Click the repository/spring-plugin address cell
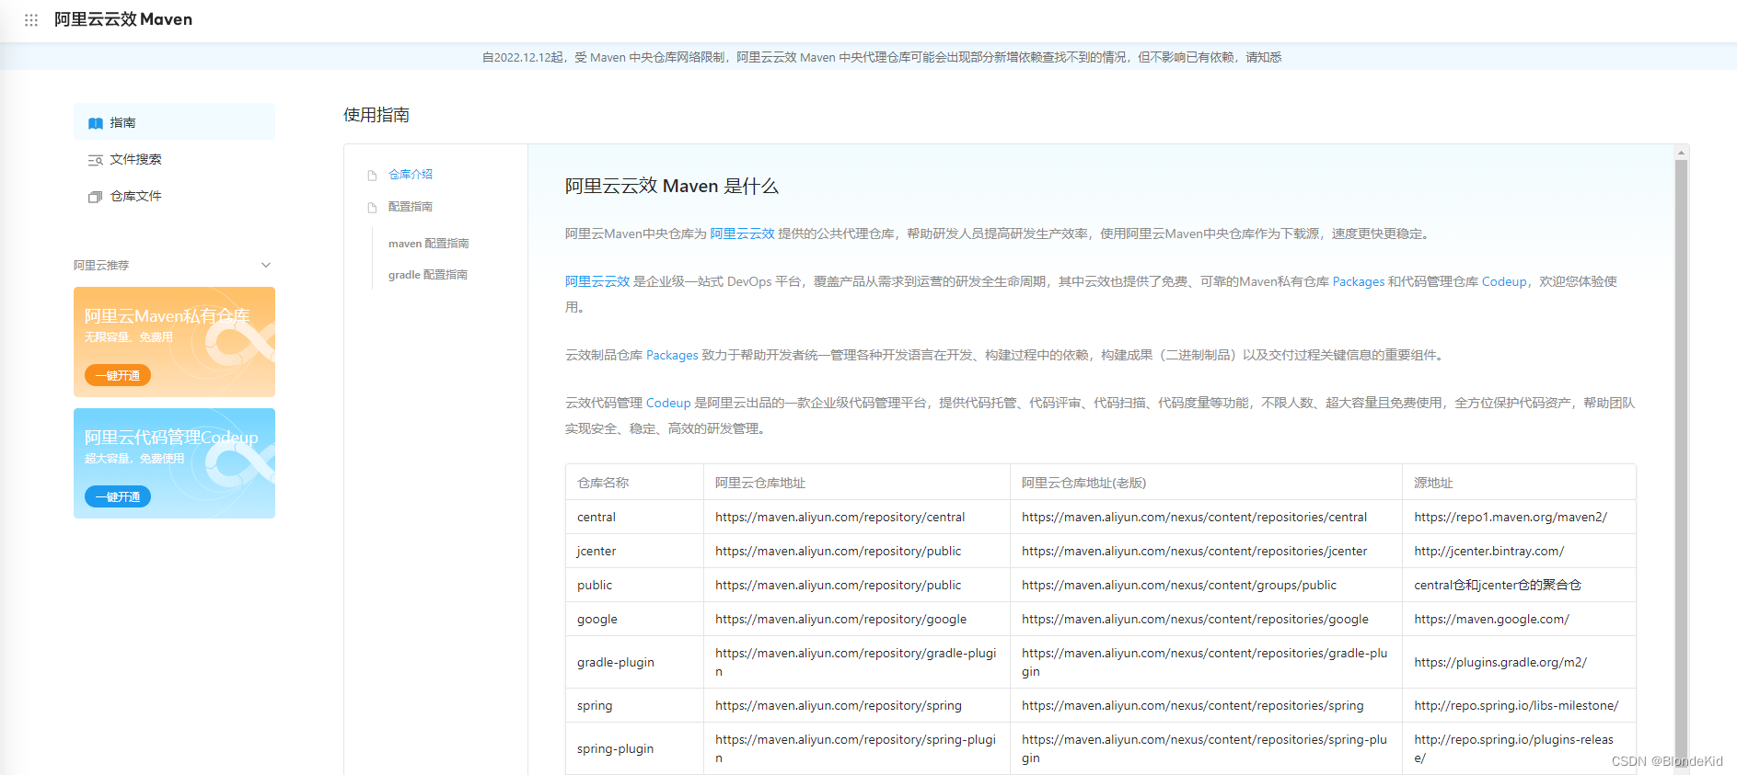1737x775 pixels. tap(856, 748)
